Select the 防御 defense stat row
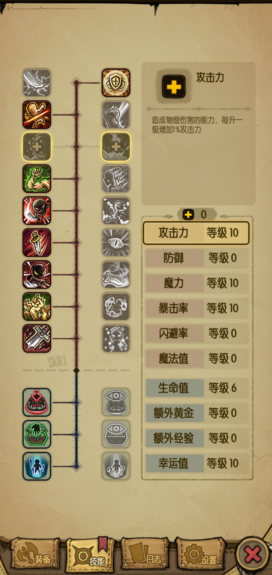Screen dimensions: 272x575 pos(197,258)
